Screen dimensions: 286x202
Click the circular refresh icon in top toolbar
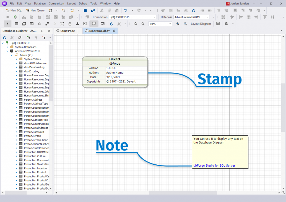pyautogui.click(x=194, y=10)
